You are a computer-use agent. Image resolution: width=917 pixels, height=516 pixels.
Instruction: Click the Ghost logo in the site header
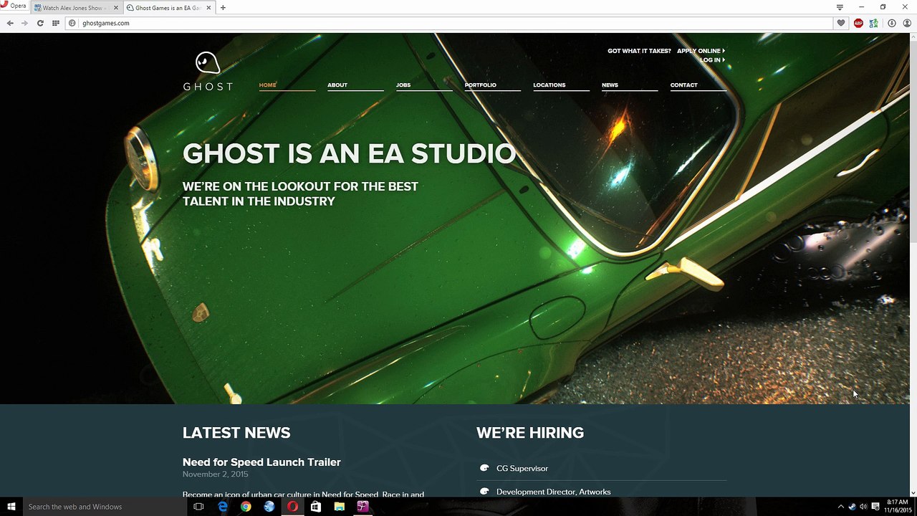[x=208, y=71]
